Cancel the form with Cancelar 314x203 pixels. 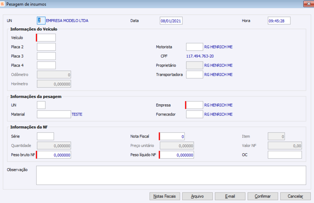pyautogui.click(x=296, y=196)
